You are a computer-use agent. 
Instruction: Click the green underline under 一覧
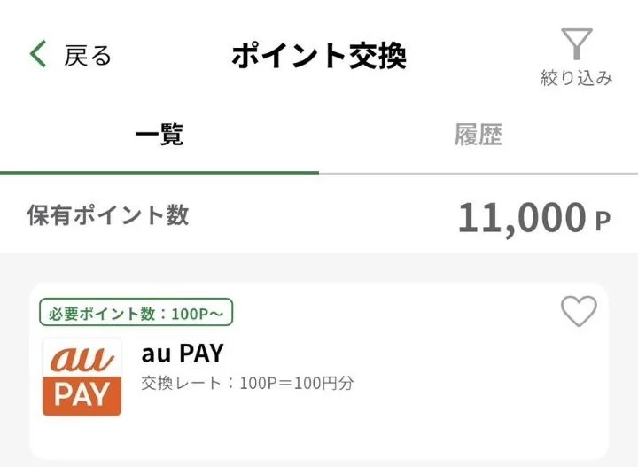click(159, 172)
